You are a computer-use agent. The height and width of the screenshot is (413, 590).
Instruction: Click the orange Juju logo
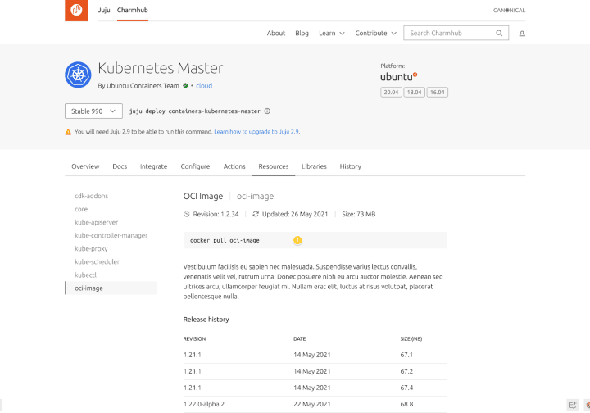tap(76, 10)
